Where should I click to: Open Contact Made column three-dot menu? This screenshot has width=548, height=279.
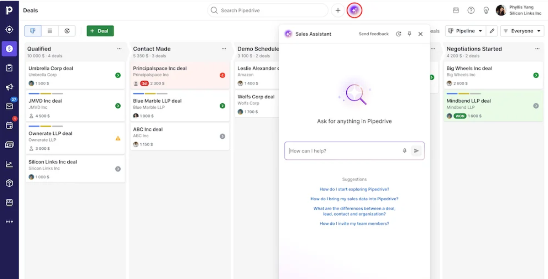pyautogui.click(x=224, y=49)
